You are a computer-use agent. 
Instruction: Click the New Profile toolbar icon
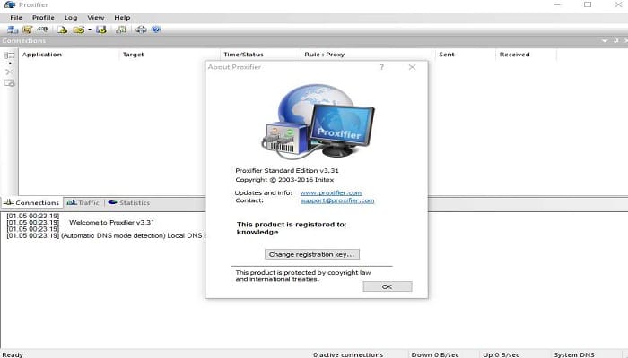(x=63, y=30)
